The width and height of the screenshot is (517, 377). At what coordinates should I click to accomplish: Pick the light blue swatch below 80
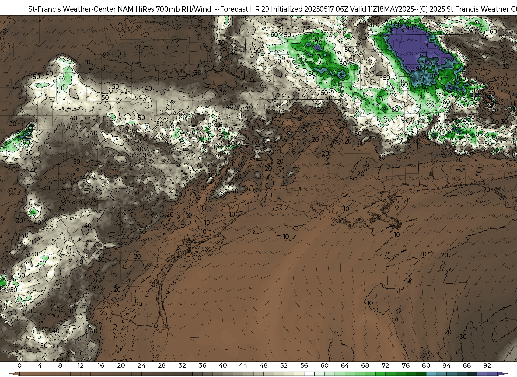click(431, 374)
